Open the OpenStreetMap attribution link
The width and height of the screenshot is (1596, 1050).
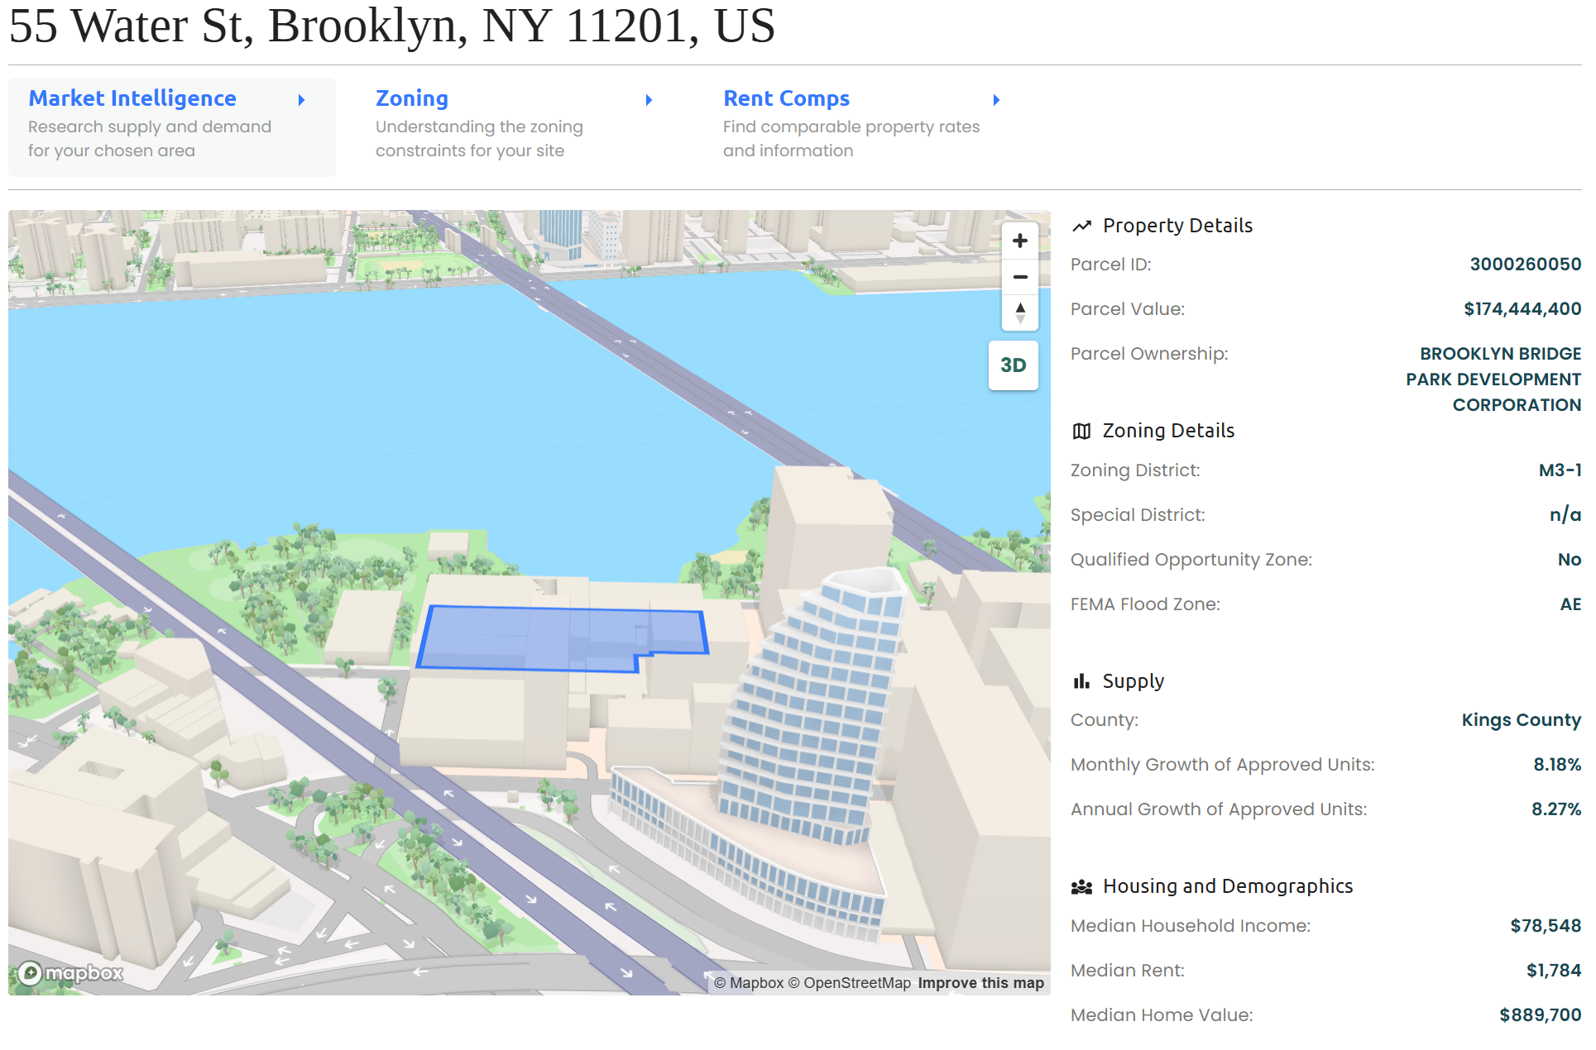pyautogui.click(x=849, y=983)
